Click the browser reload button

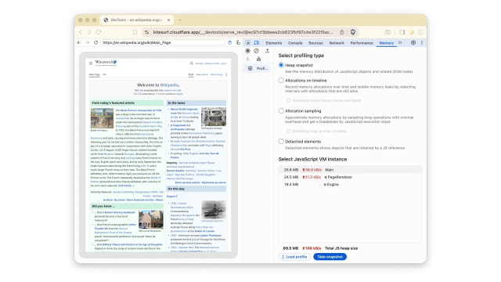coord(99,32)
